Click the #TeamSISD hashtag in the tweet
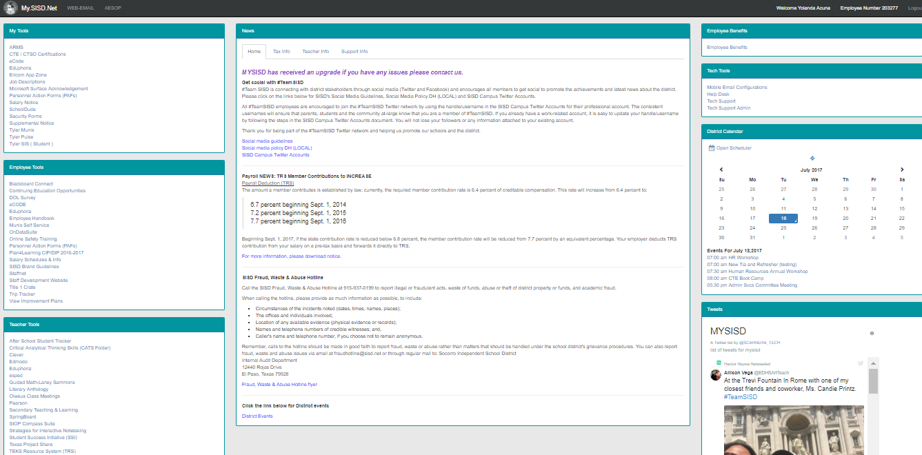The image size is (922, 455). pos(741,397)
